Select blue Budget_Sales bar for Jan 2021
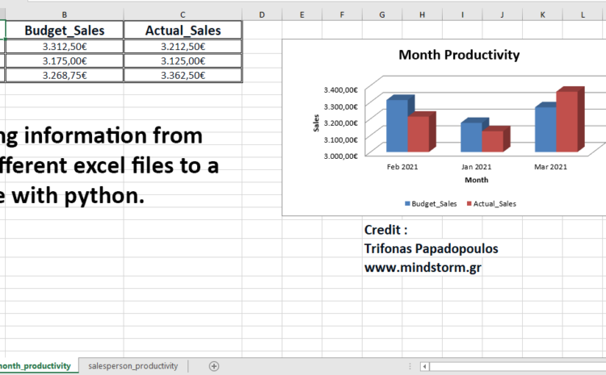 [472, 137]
